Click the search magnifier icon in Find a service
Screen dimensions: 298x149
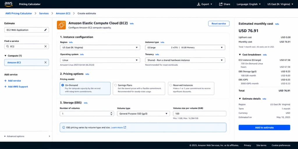coord(7,46)
